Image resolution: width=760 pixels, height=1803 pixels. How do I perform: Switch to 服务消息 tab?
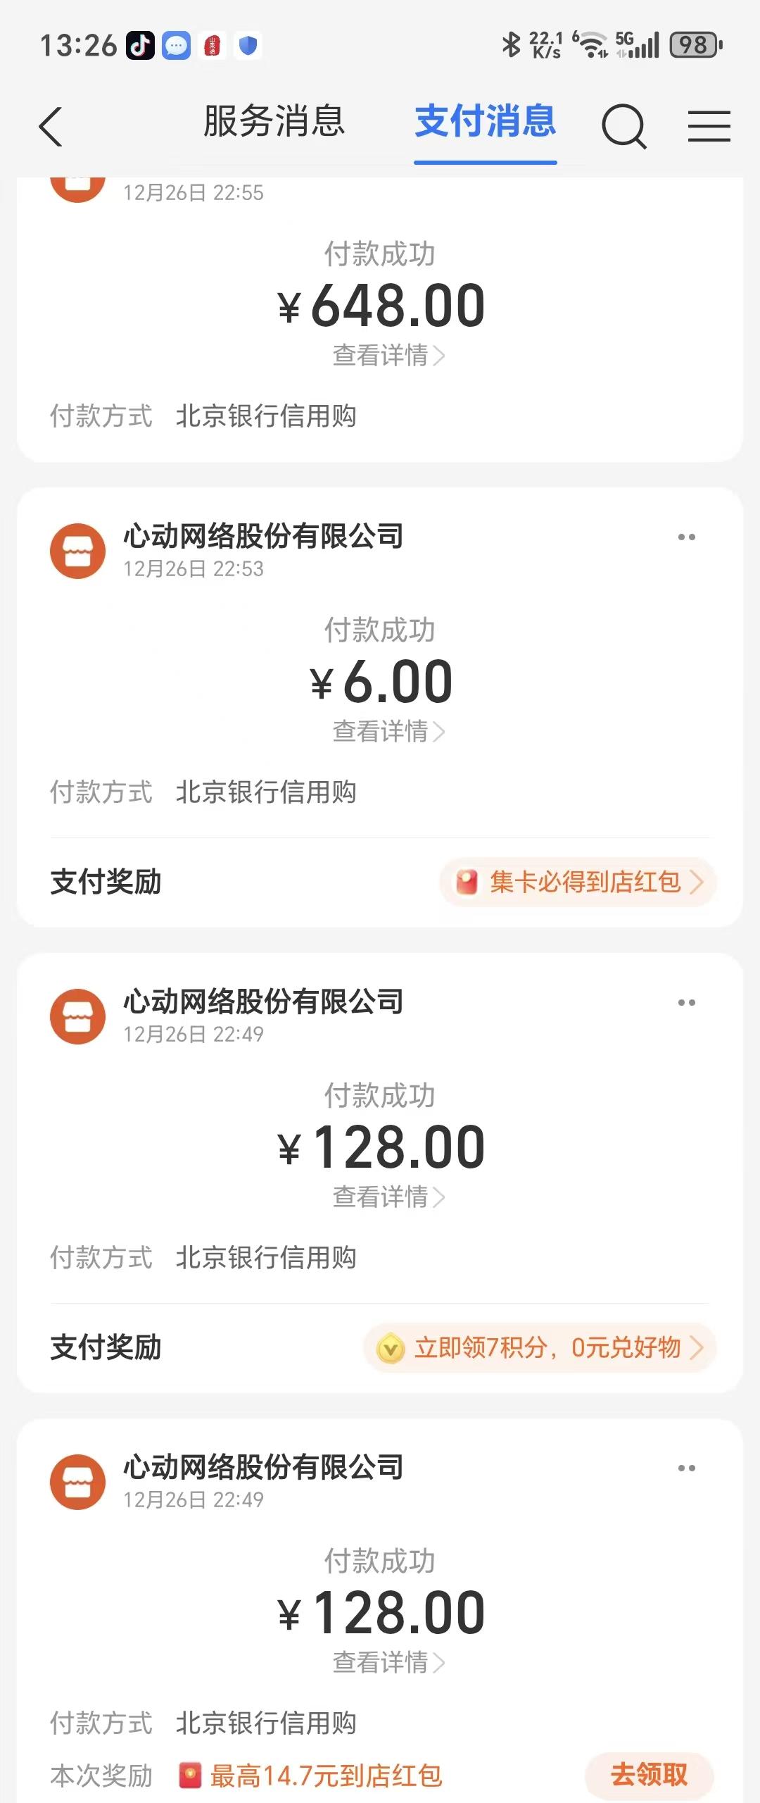tap(274, 121)
